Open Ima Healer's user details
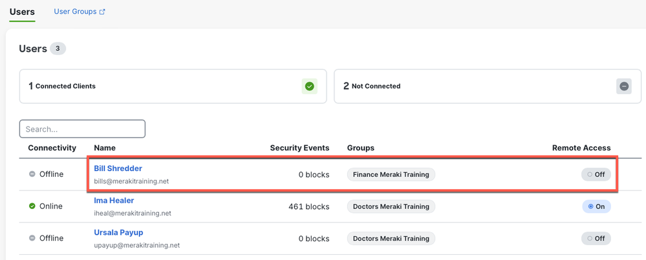The image size is (646, 260). 114,201
